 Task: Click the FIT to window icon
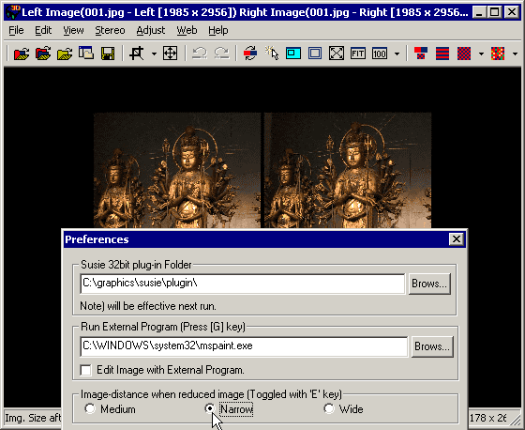point(357,54)
